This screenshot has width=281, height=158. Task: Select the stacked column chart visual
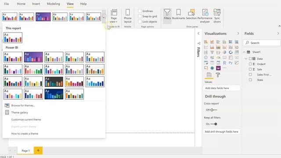point(212,42)
